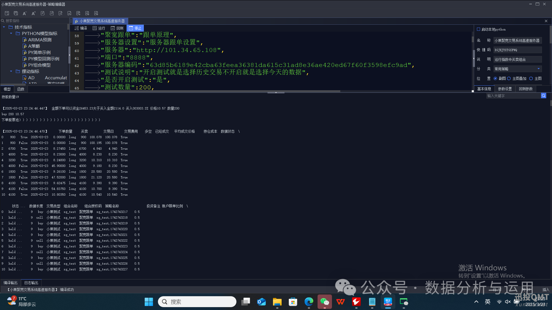Click the taskbar 搜索 search box
This screenshot has width=552, height=310.
197,302
